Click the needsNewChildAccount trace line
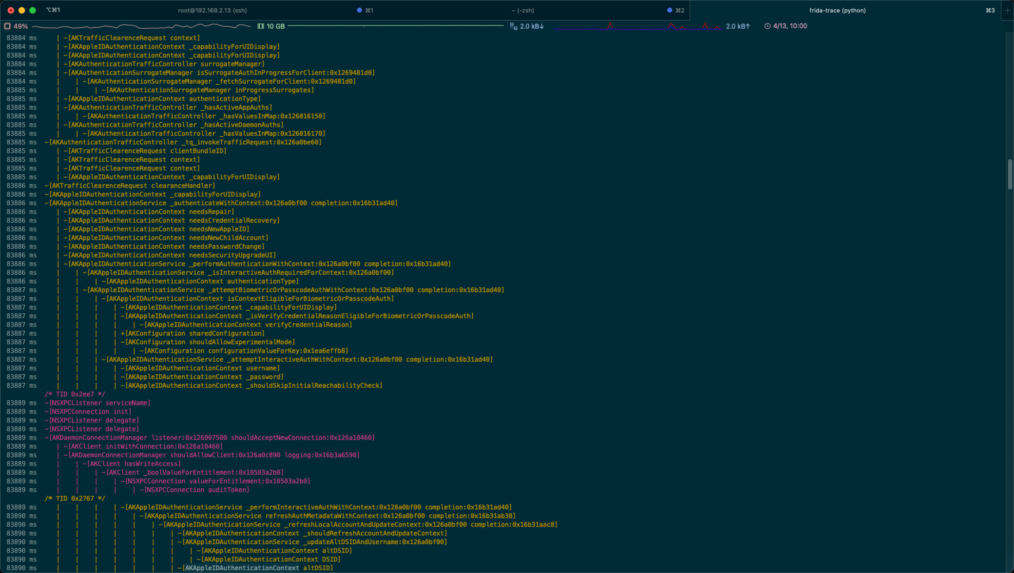 coord(166,238)
